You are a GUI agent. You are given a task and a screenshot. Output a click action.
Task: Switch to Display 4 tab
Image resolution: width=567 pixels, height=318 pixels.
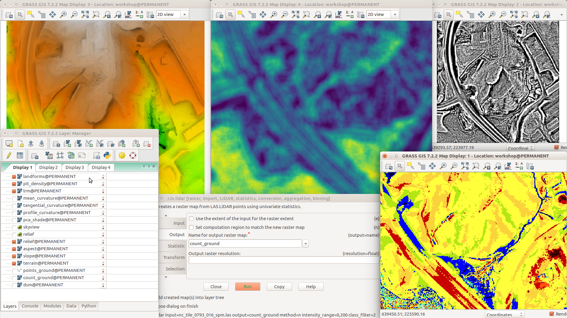pyautogui.click(x=101, y=167)
